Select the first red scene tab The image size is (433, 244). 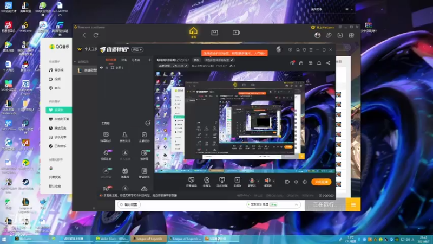111,60
